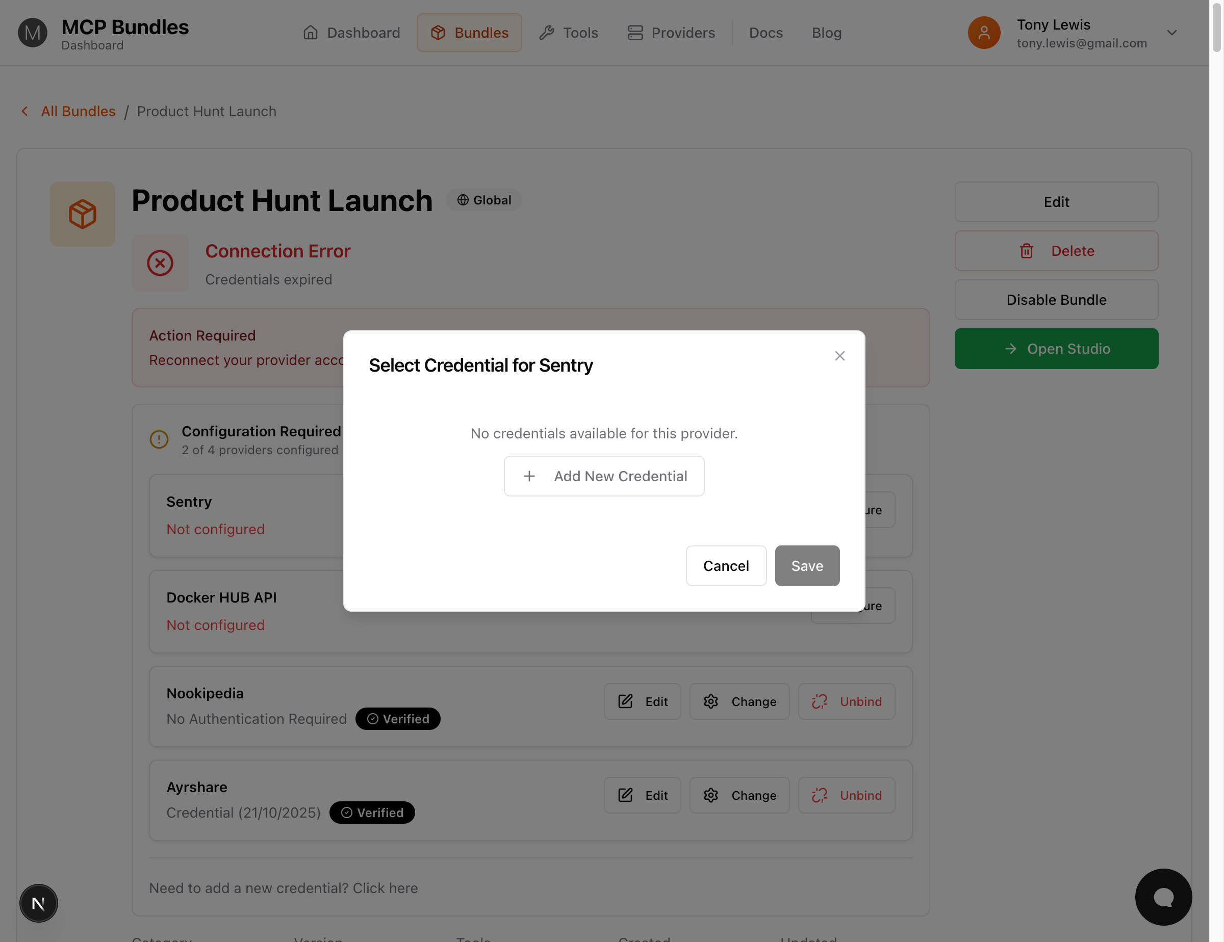Screen dimensions: 1224x942
Task: Expand the Tony Lewis account dropdown
Action: (1172, 33)
